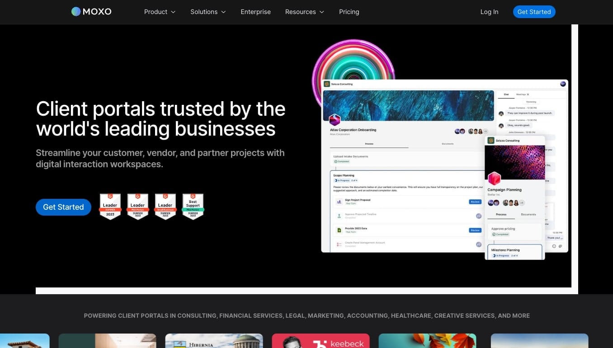Select the keebeck customer thumbnail card
The height and width of the screenshot is (348, 613).
[321, 341]
